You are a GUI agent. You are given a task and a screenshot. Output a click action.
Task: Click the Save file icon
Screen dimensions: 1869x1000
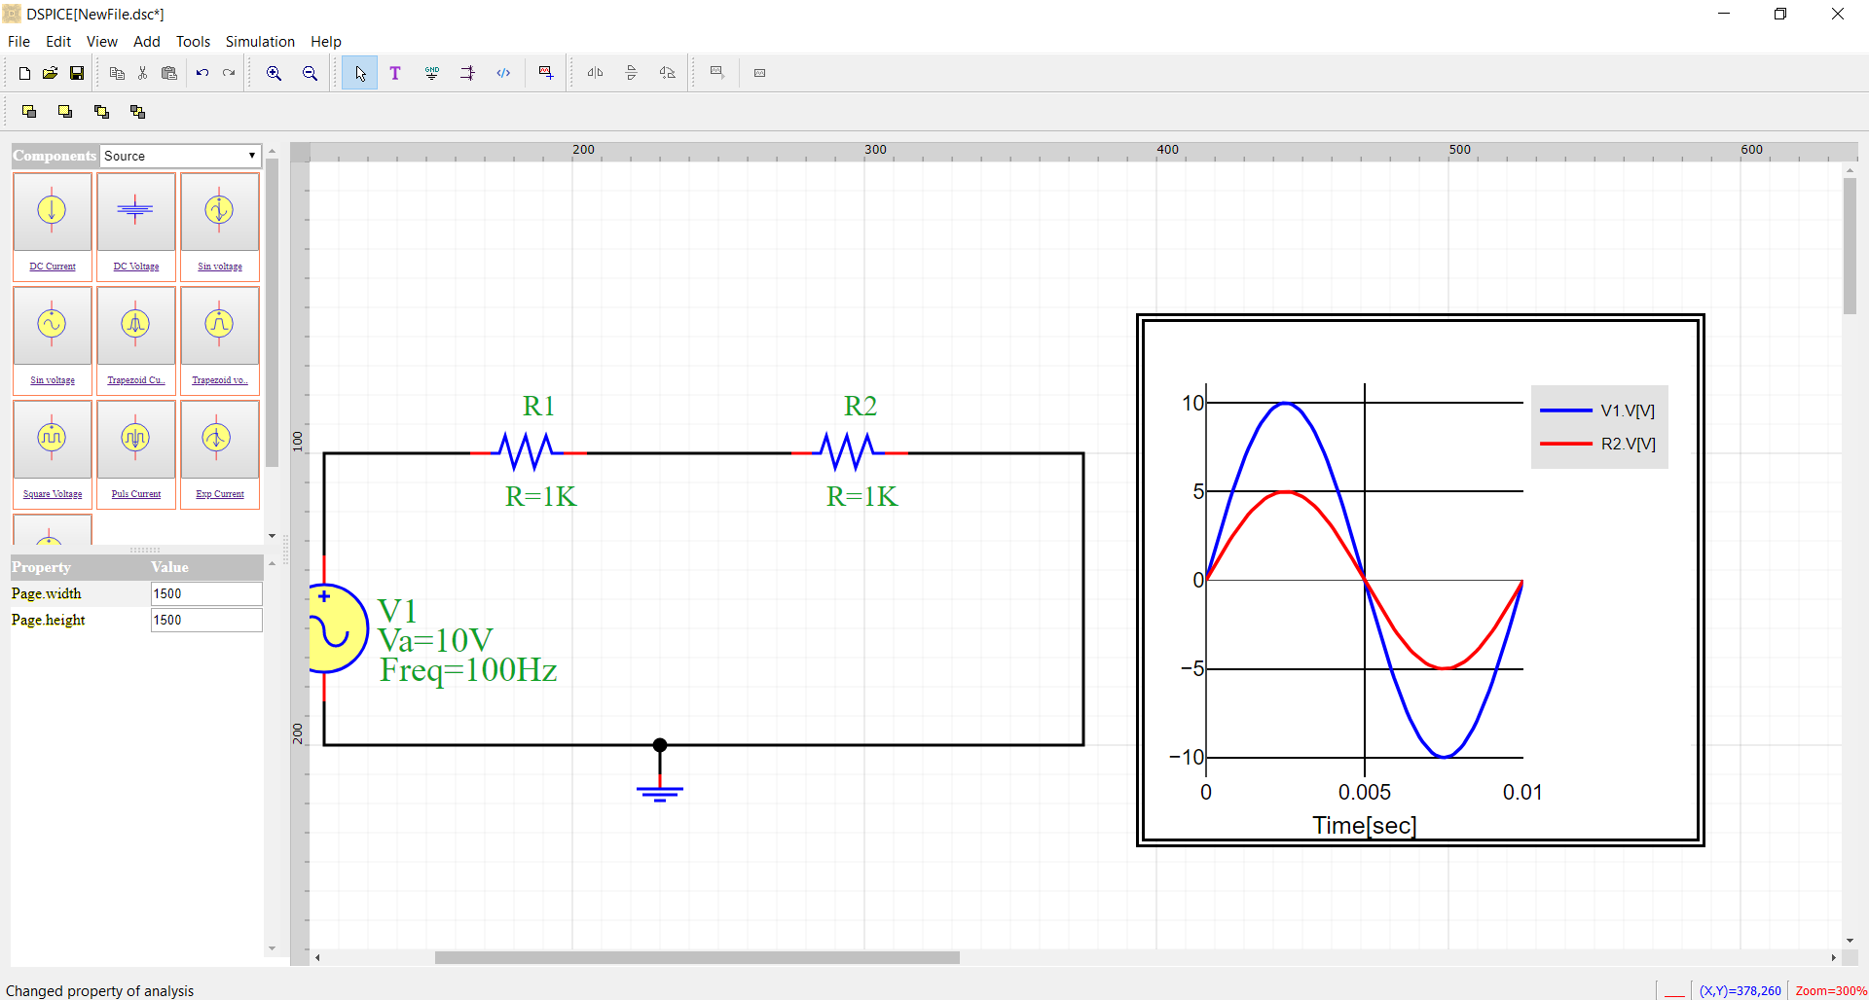point(77,73)
